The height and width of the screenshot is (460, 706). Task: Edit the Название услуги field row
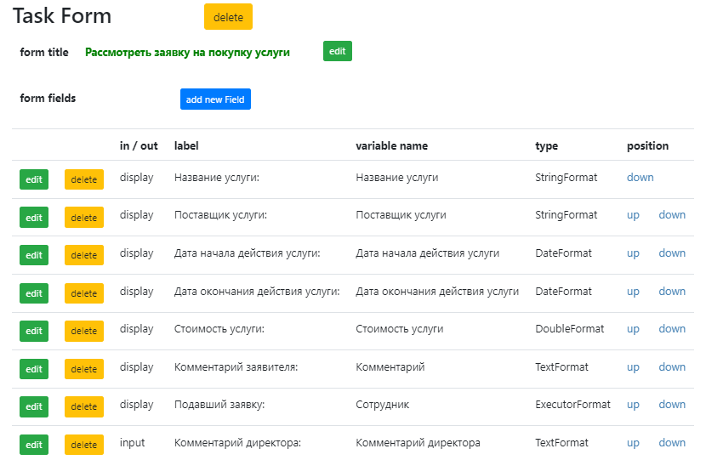click(34, 179)
